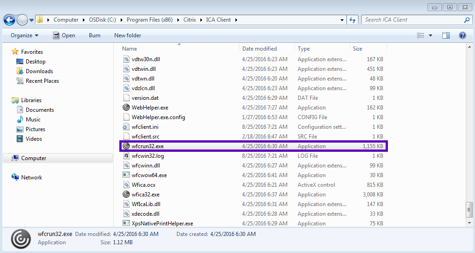Click Burn in the toolbar
The image size is (475, 253).
[x=94, y=35]
